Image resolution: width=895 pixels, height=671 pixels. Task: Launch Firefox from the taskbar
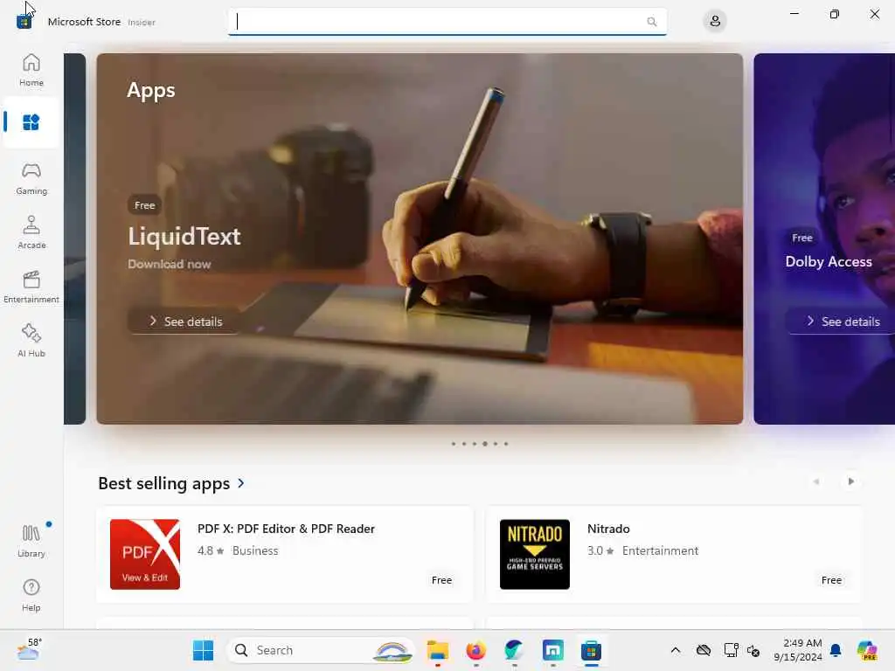[x=476, y=650]
